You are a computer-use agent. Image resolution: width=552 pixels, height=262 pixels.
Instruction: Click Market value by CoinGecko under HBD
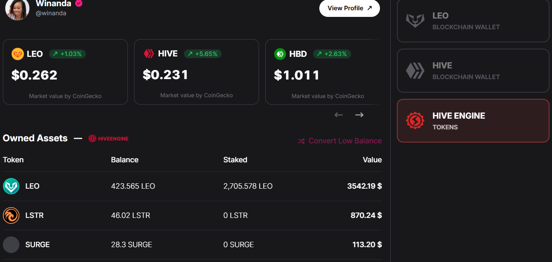click(x=328, y=96)
